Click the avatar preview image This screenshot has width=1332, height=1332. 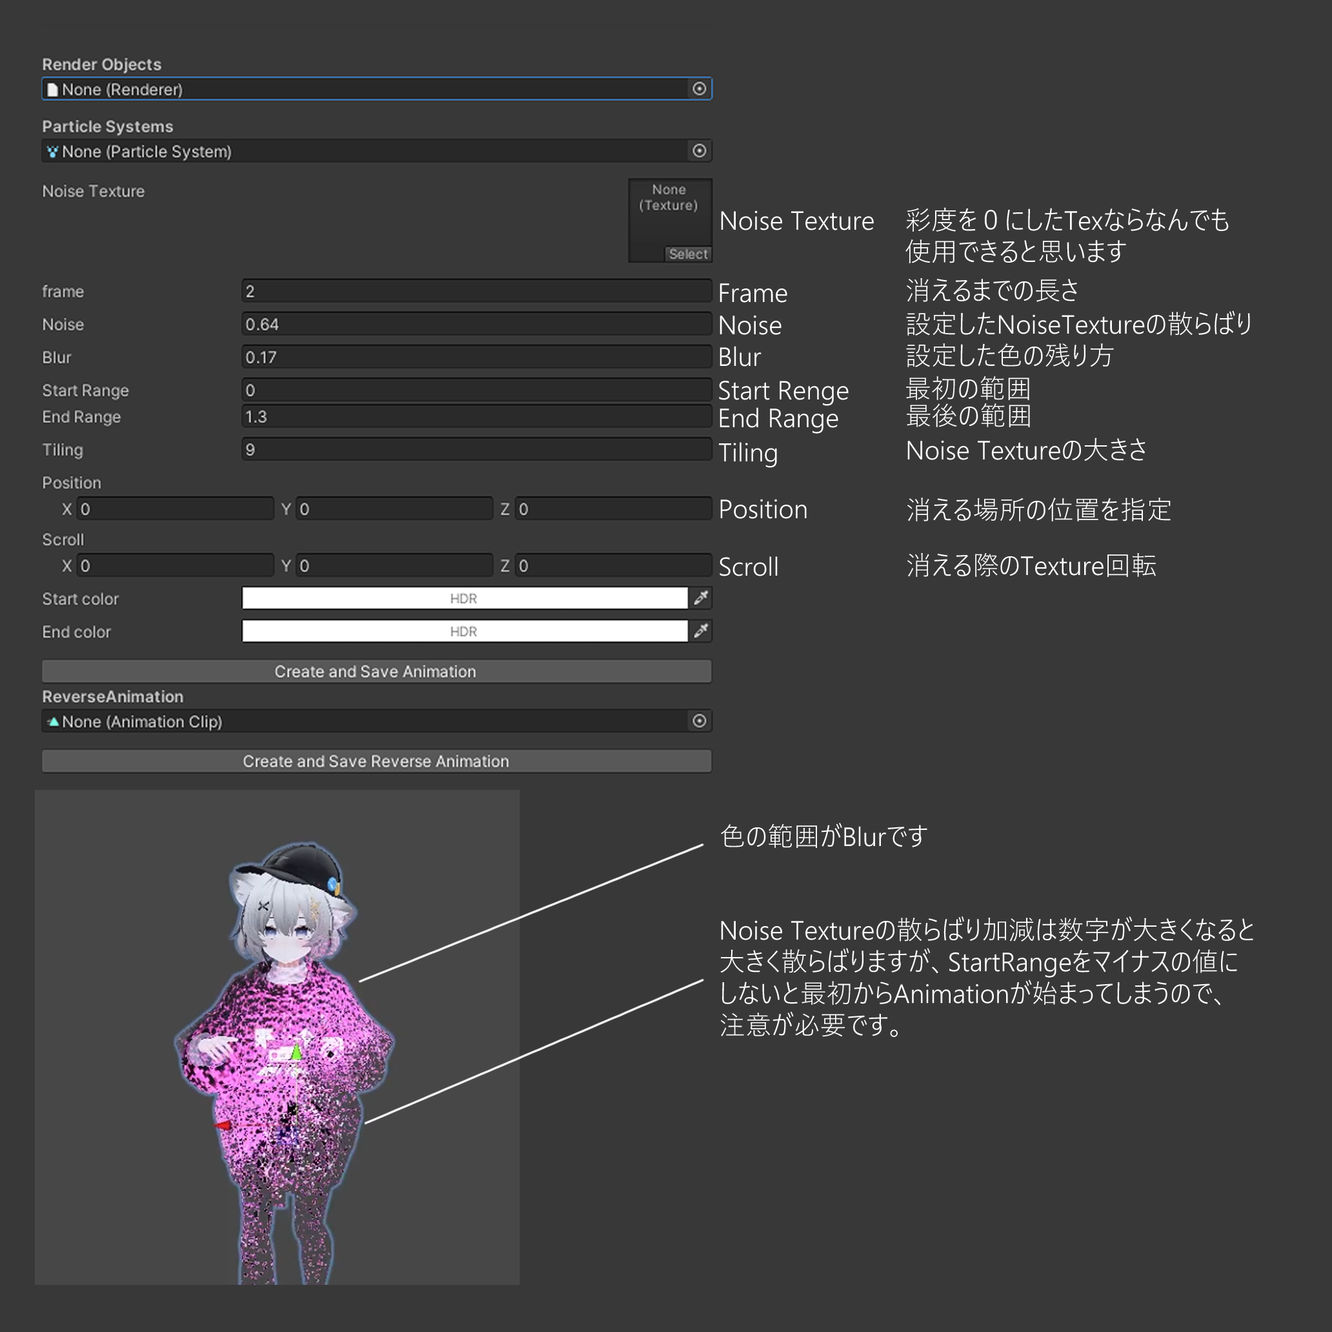click(277, 1037)
